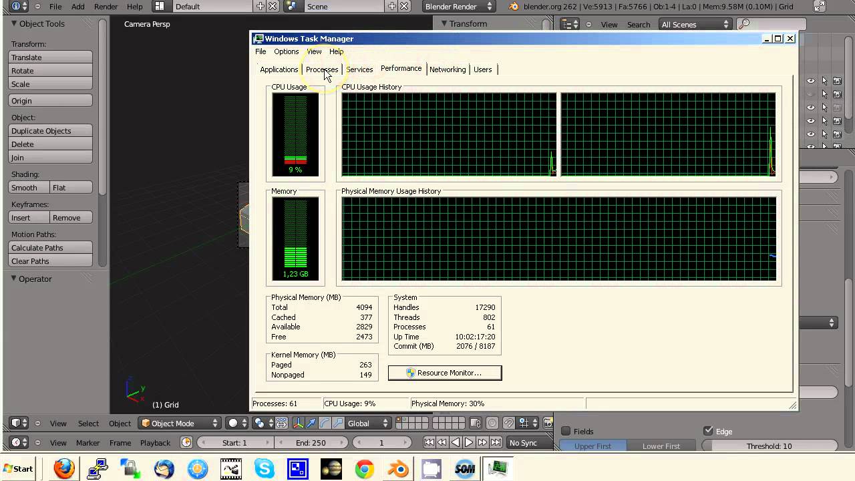
Task: Enable the scale manipulator
Action: coord(338,423)
